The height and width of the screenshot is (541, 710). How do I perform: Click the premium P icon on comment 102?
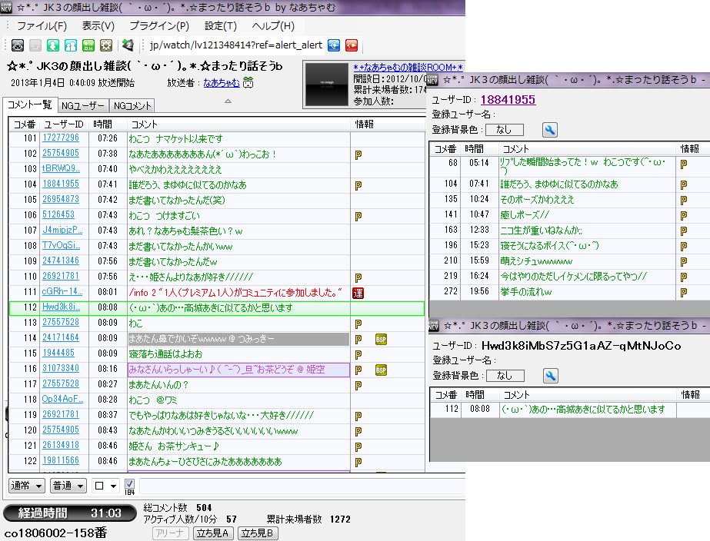click(x=358, y=155)
